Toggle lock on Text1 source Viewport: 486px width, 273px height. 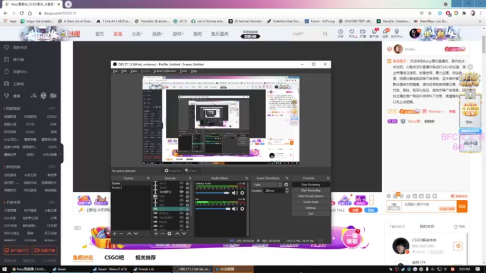(187, 183)
